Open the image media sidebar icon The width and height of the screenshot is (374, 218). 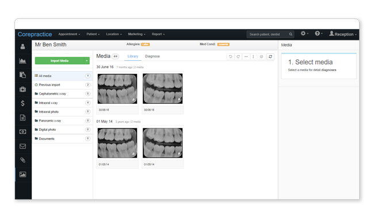click(x=22, y=174)
